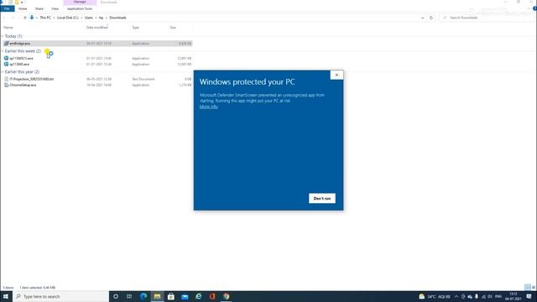
Task: Open Microsoft Edge from the taskbar
Action: coord(143,296)
